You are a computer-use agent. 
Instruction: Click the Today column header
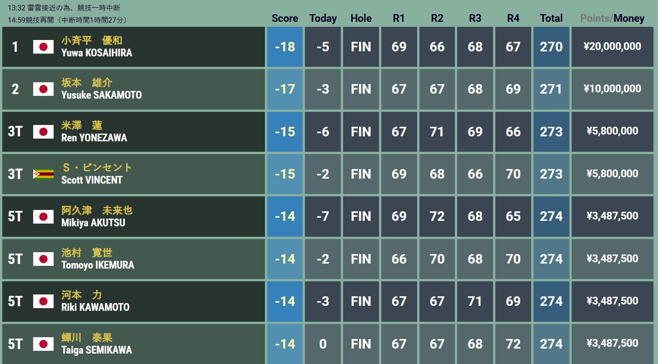[323, 19]
